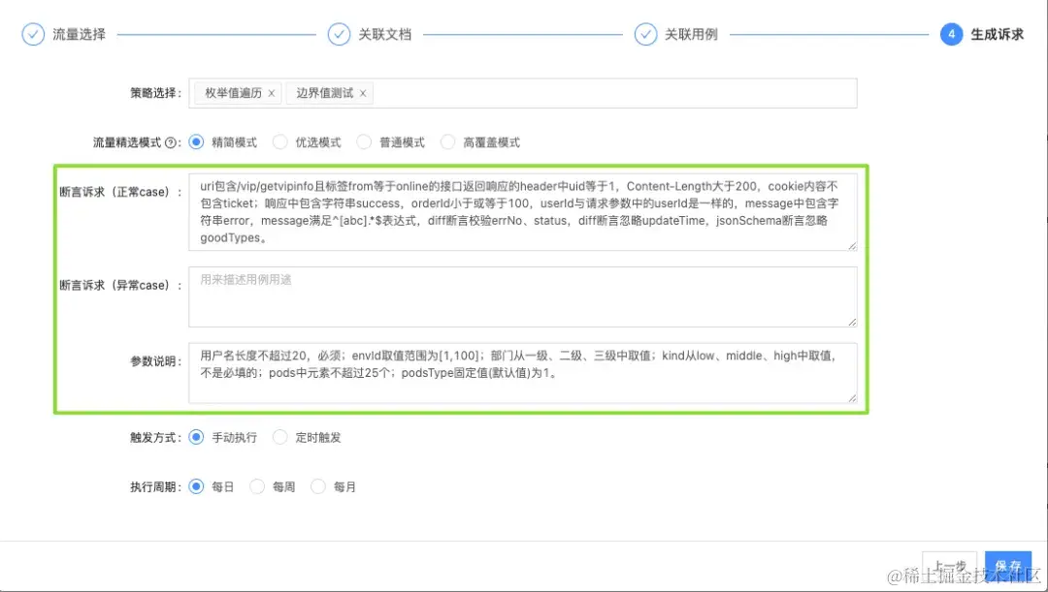Remove the 枚举值遍历 strategy tag

[272, 93]
